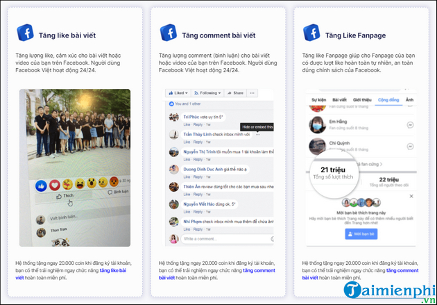The height and width of the screenshot is (305, 437).
Task: Select the red heart Love reaction
Action: [55, 185]
